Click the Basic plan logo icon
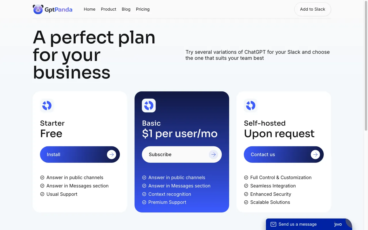This screenshot has width=368, height=230. [149, 106]
